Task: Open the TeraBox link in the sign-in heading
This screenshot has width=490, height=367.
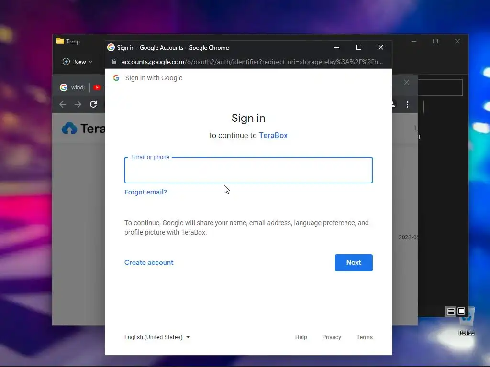Action: [x=273, y=135]
